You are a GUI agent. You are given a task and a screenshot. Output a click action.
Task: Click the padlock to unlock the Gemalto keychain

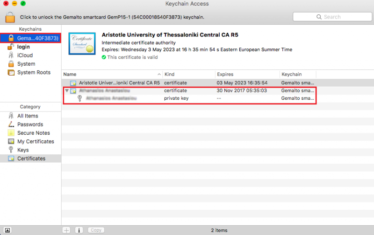(x=10, y=17)
